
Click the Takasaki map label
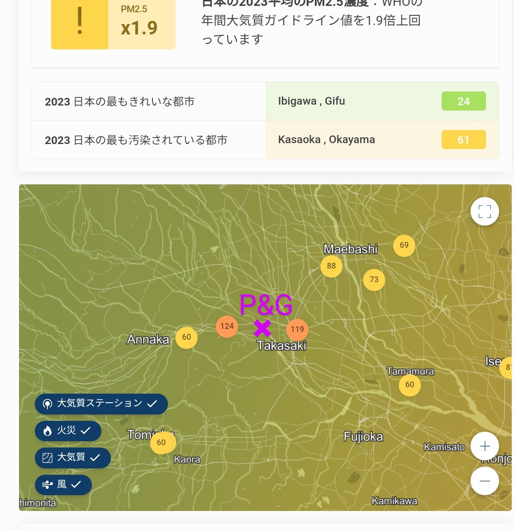pyautogui.click(x=281, y=346)
